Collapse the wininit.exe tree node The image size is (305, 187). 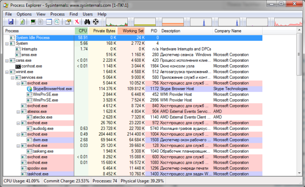click(x=7, y=72)
